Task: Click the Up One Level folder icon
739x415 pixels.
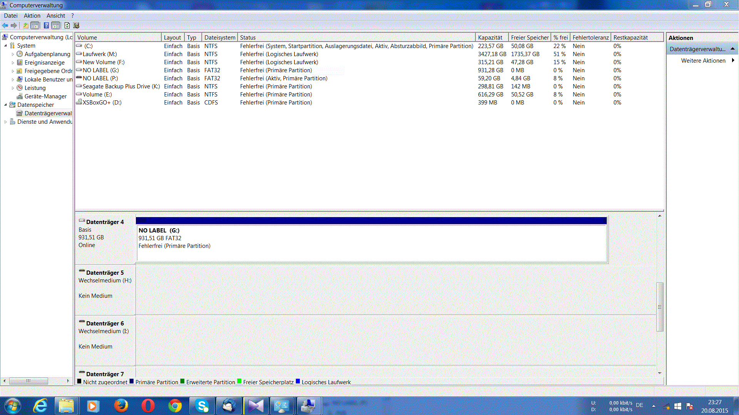Action: pos(25,25)
